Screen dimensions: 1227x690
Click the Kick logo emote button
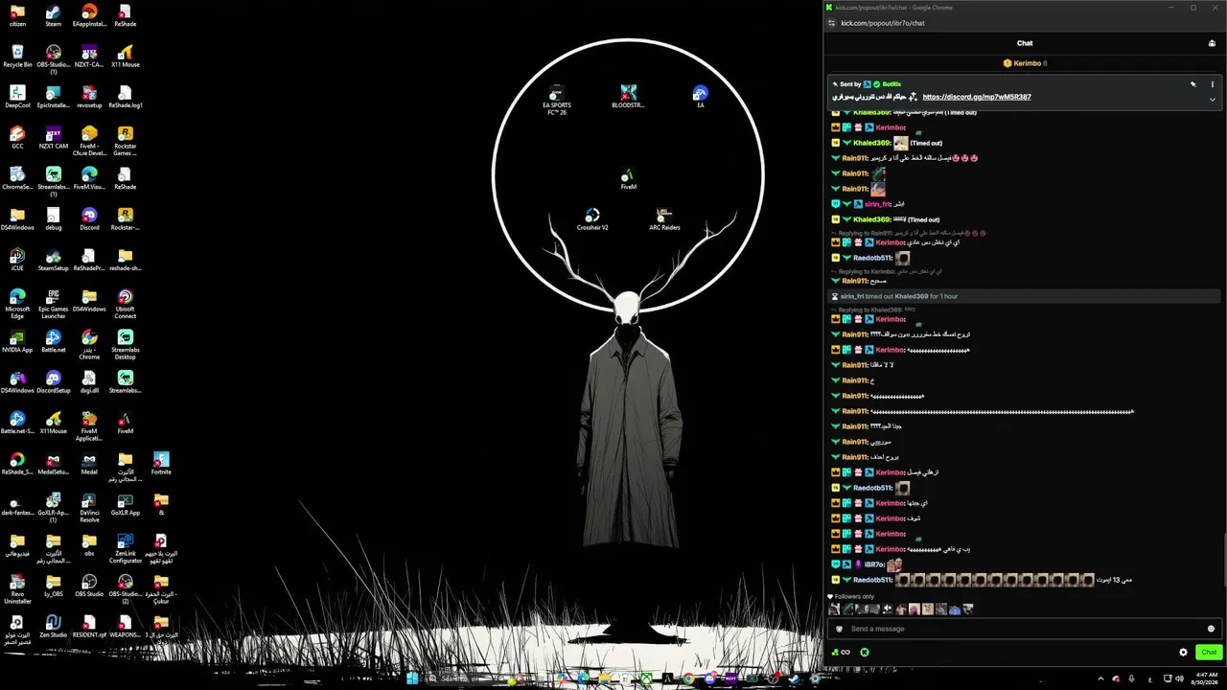(x=864, y=652)
